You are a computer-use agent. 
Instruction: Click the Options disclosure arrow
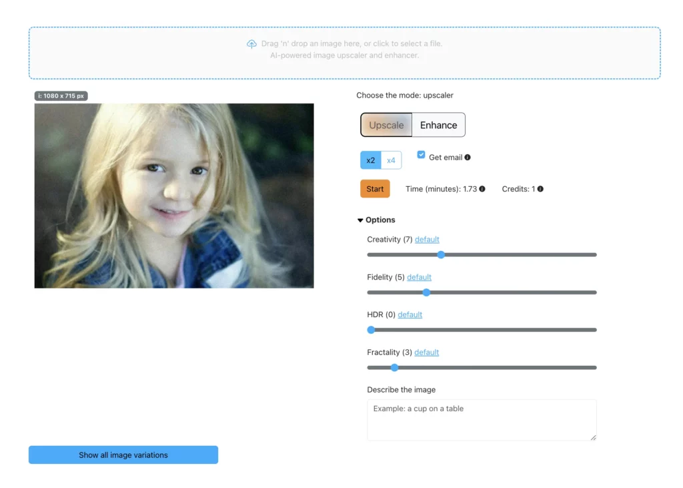click(x=360, y=220)
